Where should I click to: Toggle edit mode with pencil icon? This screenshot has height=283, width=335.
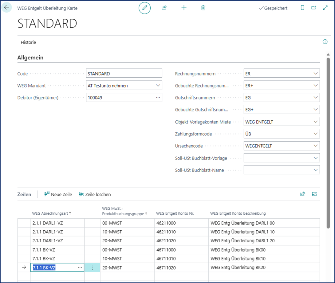coord(145,8)
